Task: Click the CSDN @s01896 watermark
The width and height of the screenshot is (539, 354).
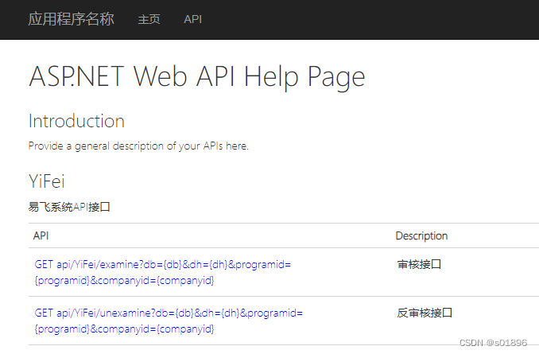Action: [x=493, y=343]
